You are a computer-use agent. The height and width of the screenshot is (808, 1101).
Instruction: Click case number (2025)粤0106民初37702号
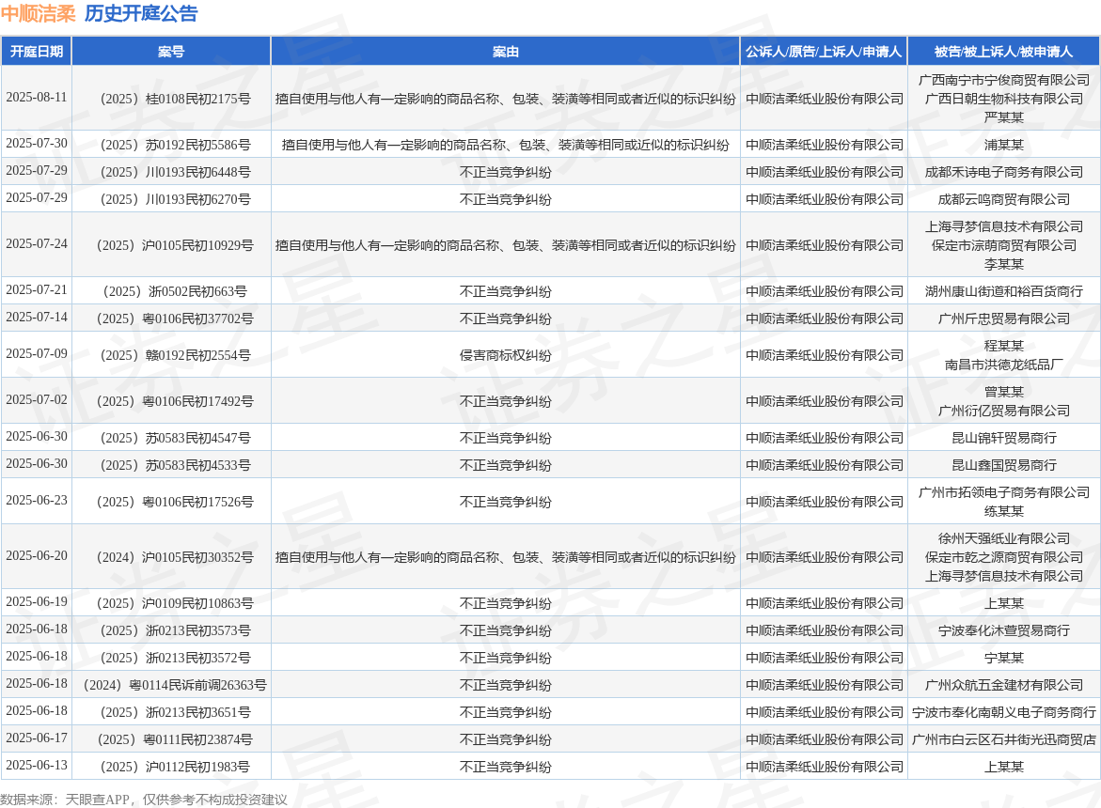coord(171,319)
